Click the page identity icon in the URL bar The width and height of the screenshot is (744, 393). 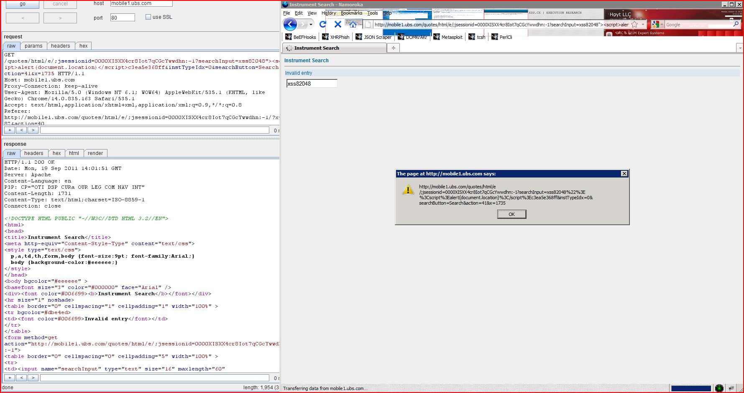pos(368,25)
